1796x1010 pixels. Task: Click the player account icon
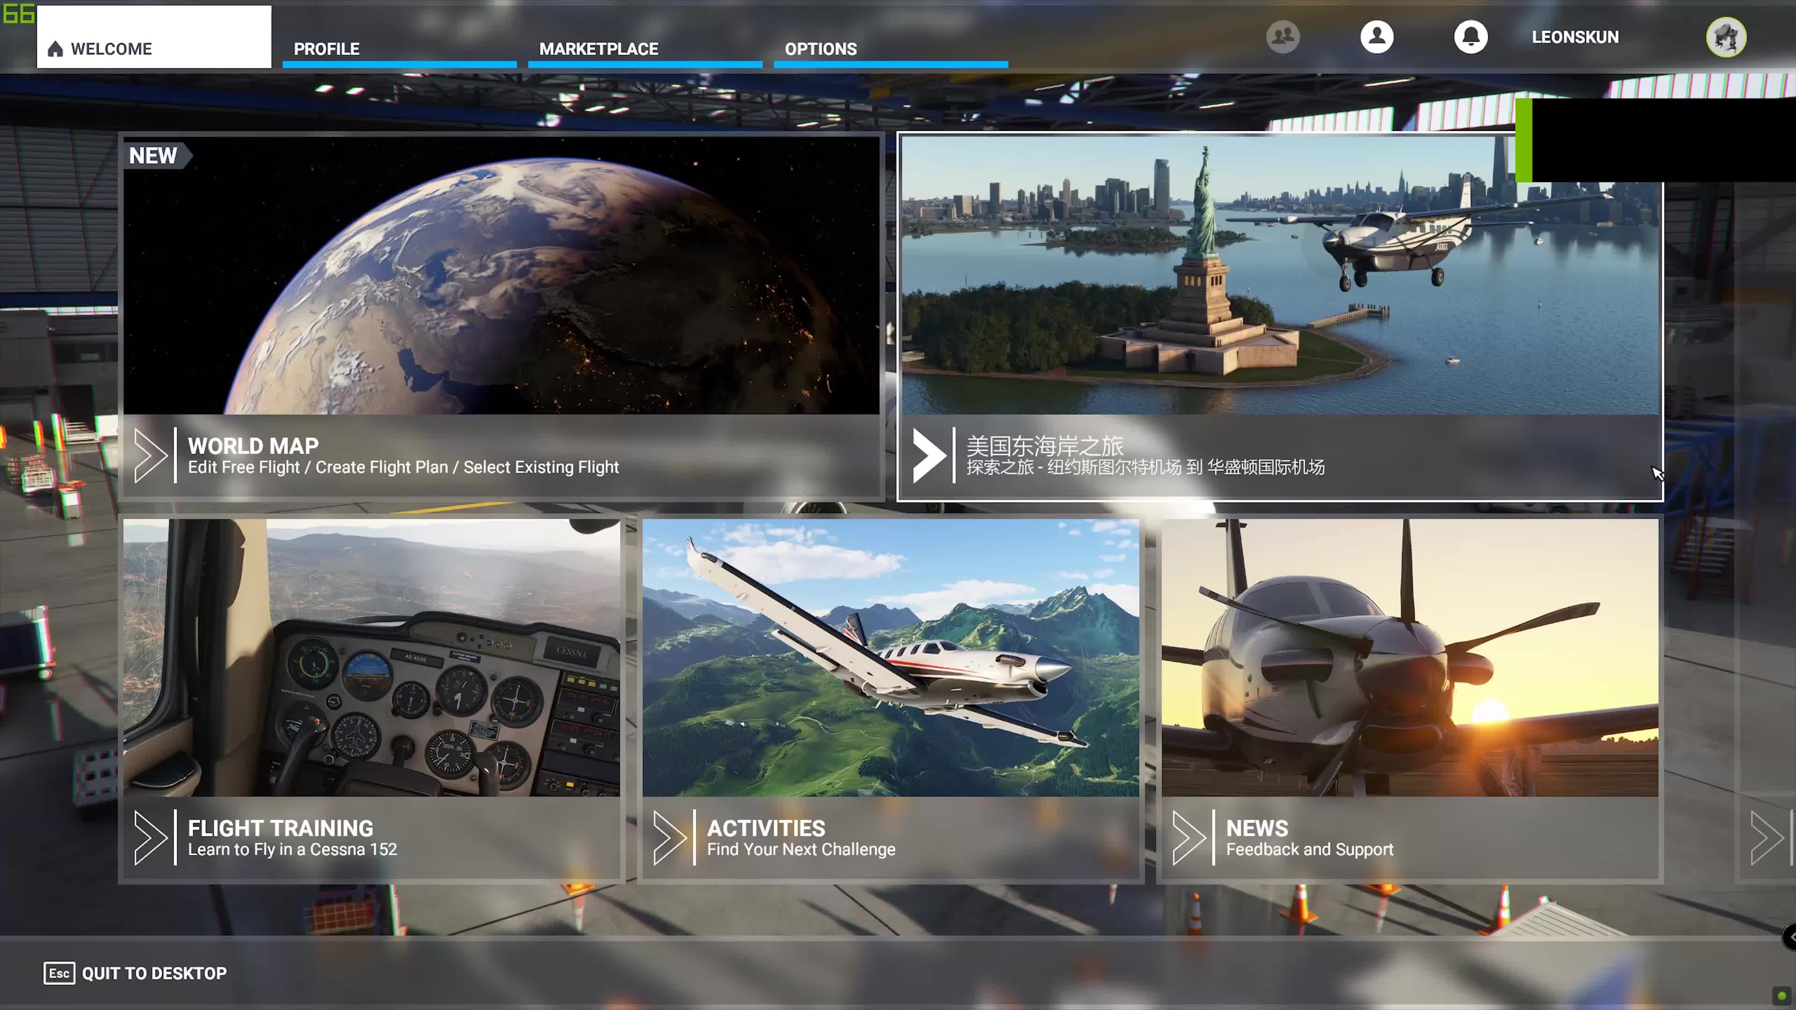coord(1377,36)
